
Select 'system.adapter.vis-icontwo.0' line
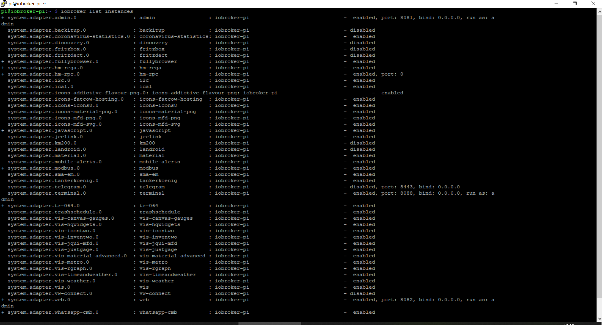click(52, 231)
